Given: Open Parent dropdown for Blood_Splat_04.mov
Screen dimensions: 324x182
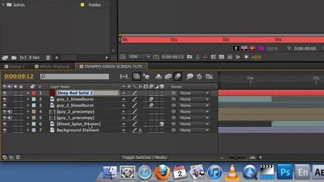Looking at the screenshot, I should (194, 124).
